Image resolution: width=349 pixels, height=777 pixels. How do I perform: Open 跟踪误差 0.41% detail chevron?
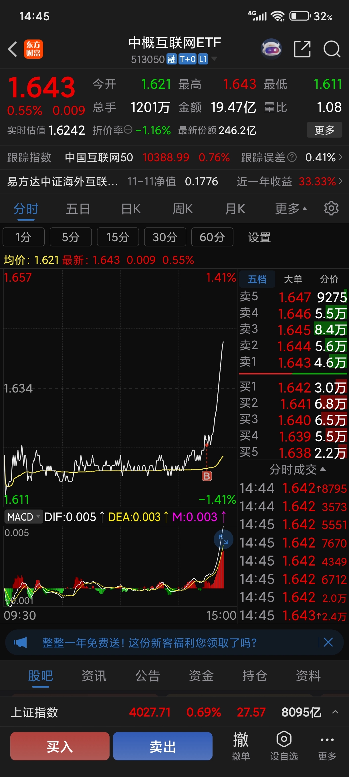click(x=340, y=157)
